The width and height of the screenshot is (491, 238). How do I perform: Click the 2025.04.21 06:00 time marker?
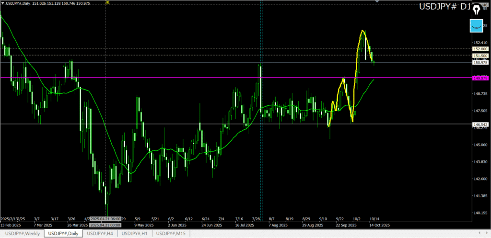pyautogui.click(x=105, y=218)
